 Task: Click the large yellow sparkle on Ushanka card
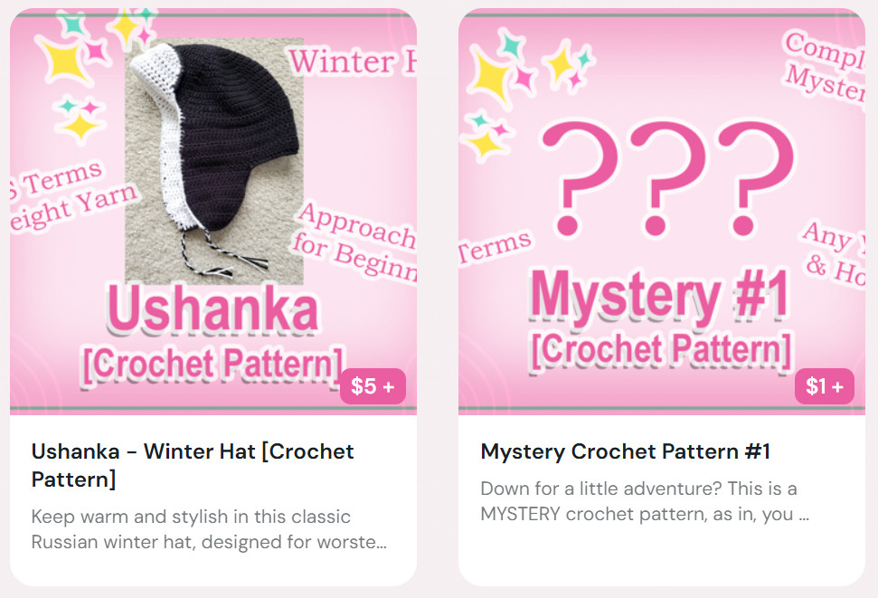[62, 60]
